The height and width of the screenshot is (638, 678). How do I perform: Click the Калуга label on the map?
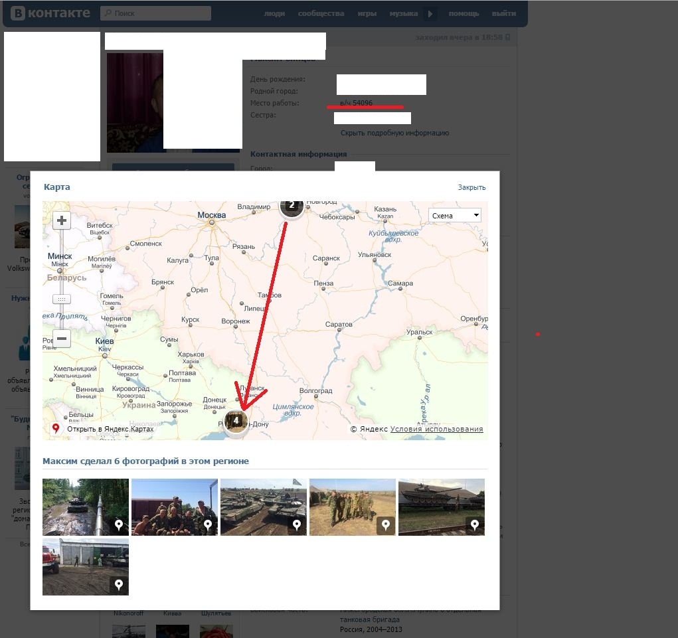coord(178,260)
